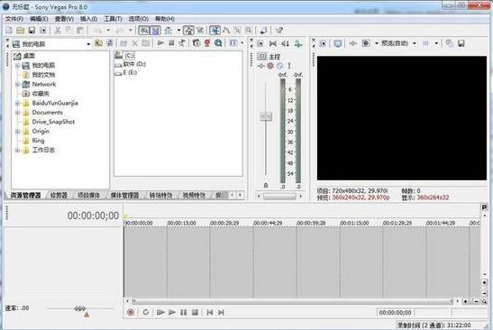Adjust the 主控 master volume fader
The width and height of the screenshot is (493, 330).
tap(266, 116)
